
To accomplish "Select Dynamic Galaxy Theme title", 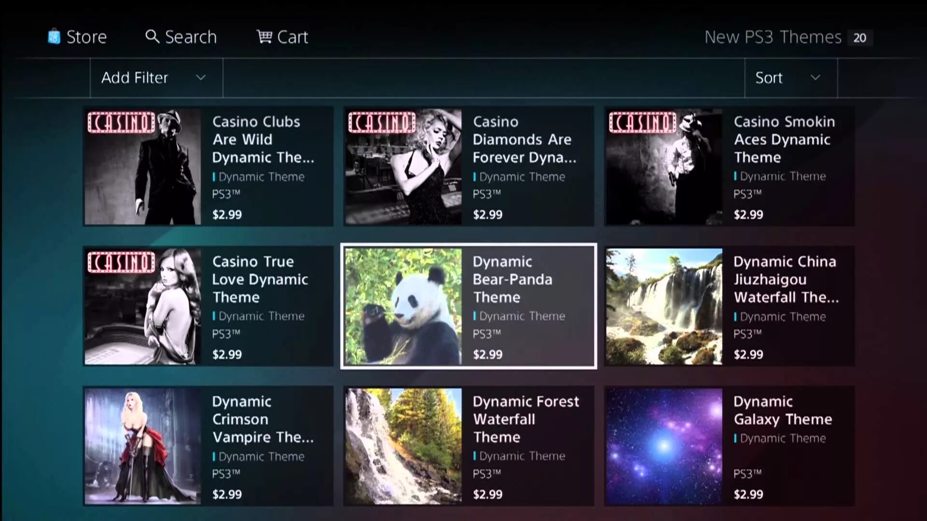I will tap(783, 411).
